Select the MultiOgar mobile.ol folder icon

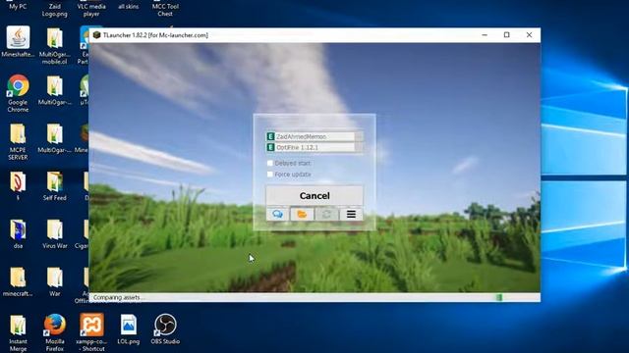pyautogui.click(x=55, y=46)
